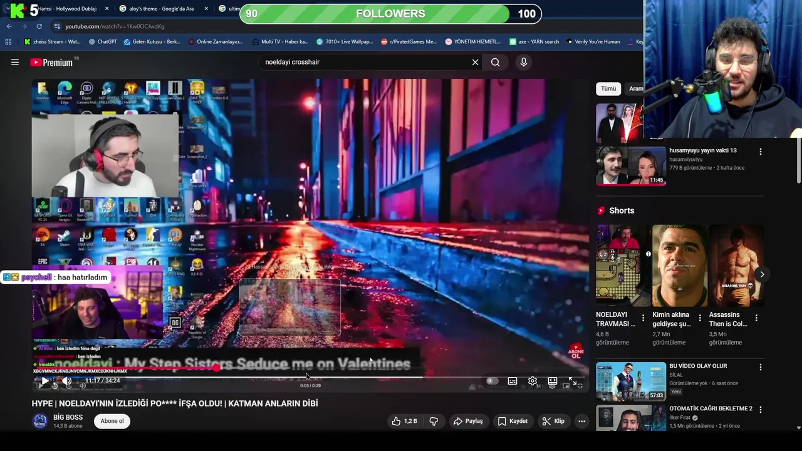Open the Verify You're Human bookmark
This screenshot has height=451, width=802.
593,42
